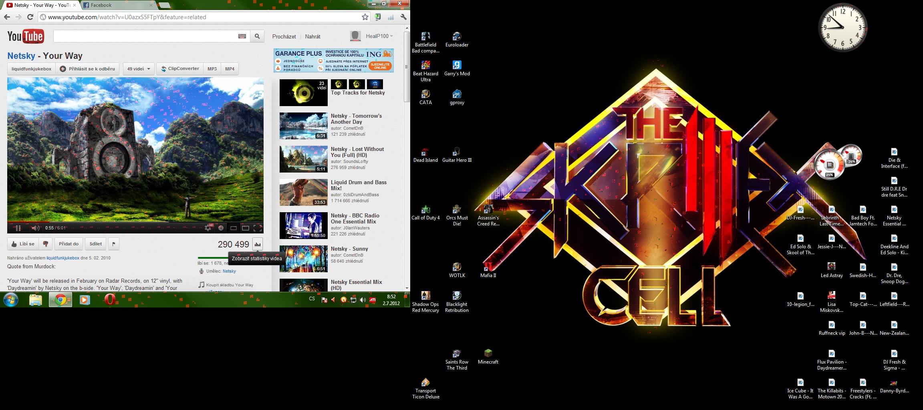
Task: Select the Minecraft desktop icon
Action: click(x=488, y=356)
